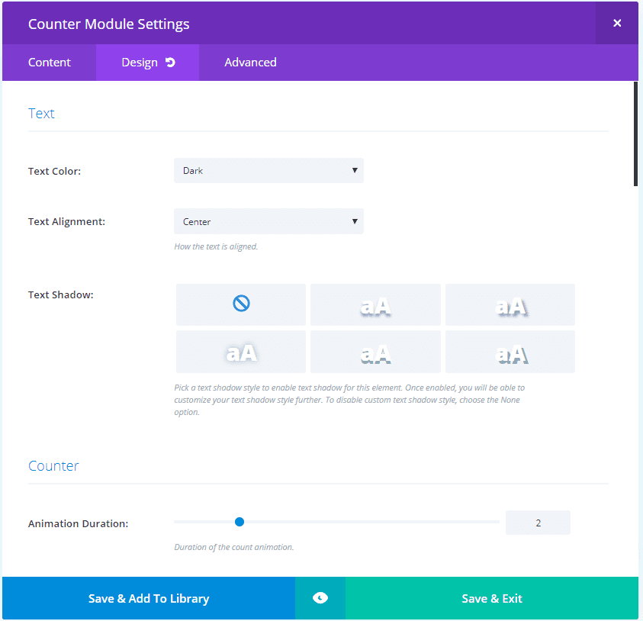Select the None text shadow option
The width and height of the screenshot is (643, 621).
coord(241,304)
